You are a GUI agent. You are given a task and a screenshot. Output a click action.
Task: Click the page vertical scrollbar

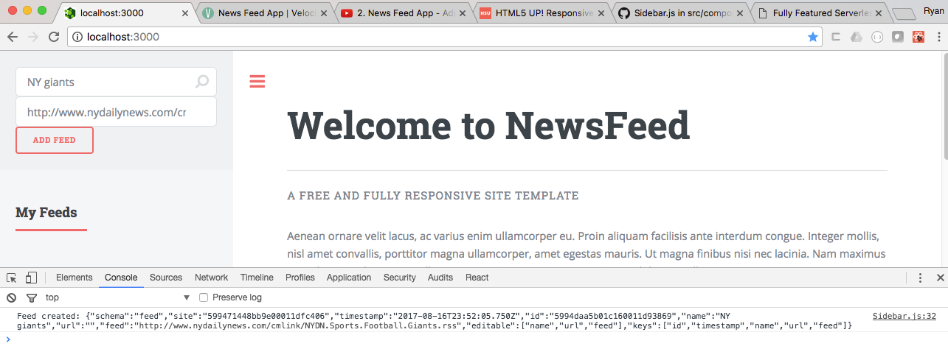click(x=944, y=107)
